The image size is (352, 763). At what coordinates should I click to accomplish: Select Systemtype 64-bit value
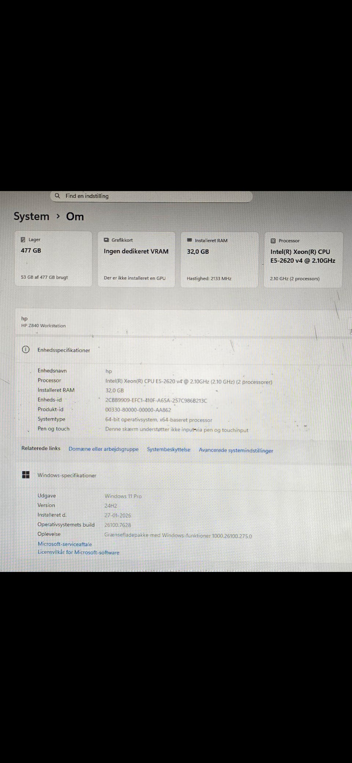point(159,420)
